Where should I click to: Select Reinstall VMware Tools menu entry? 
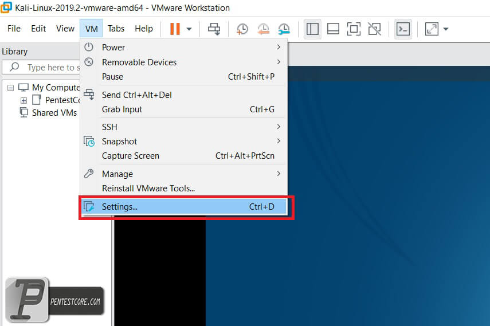point(184,188)
